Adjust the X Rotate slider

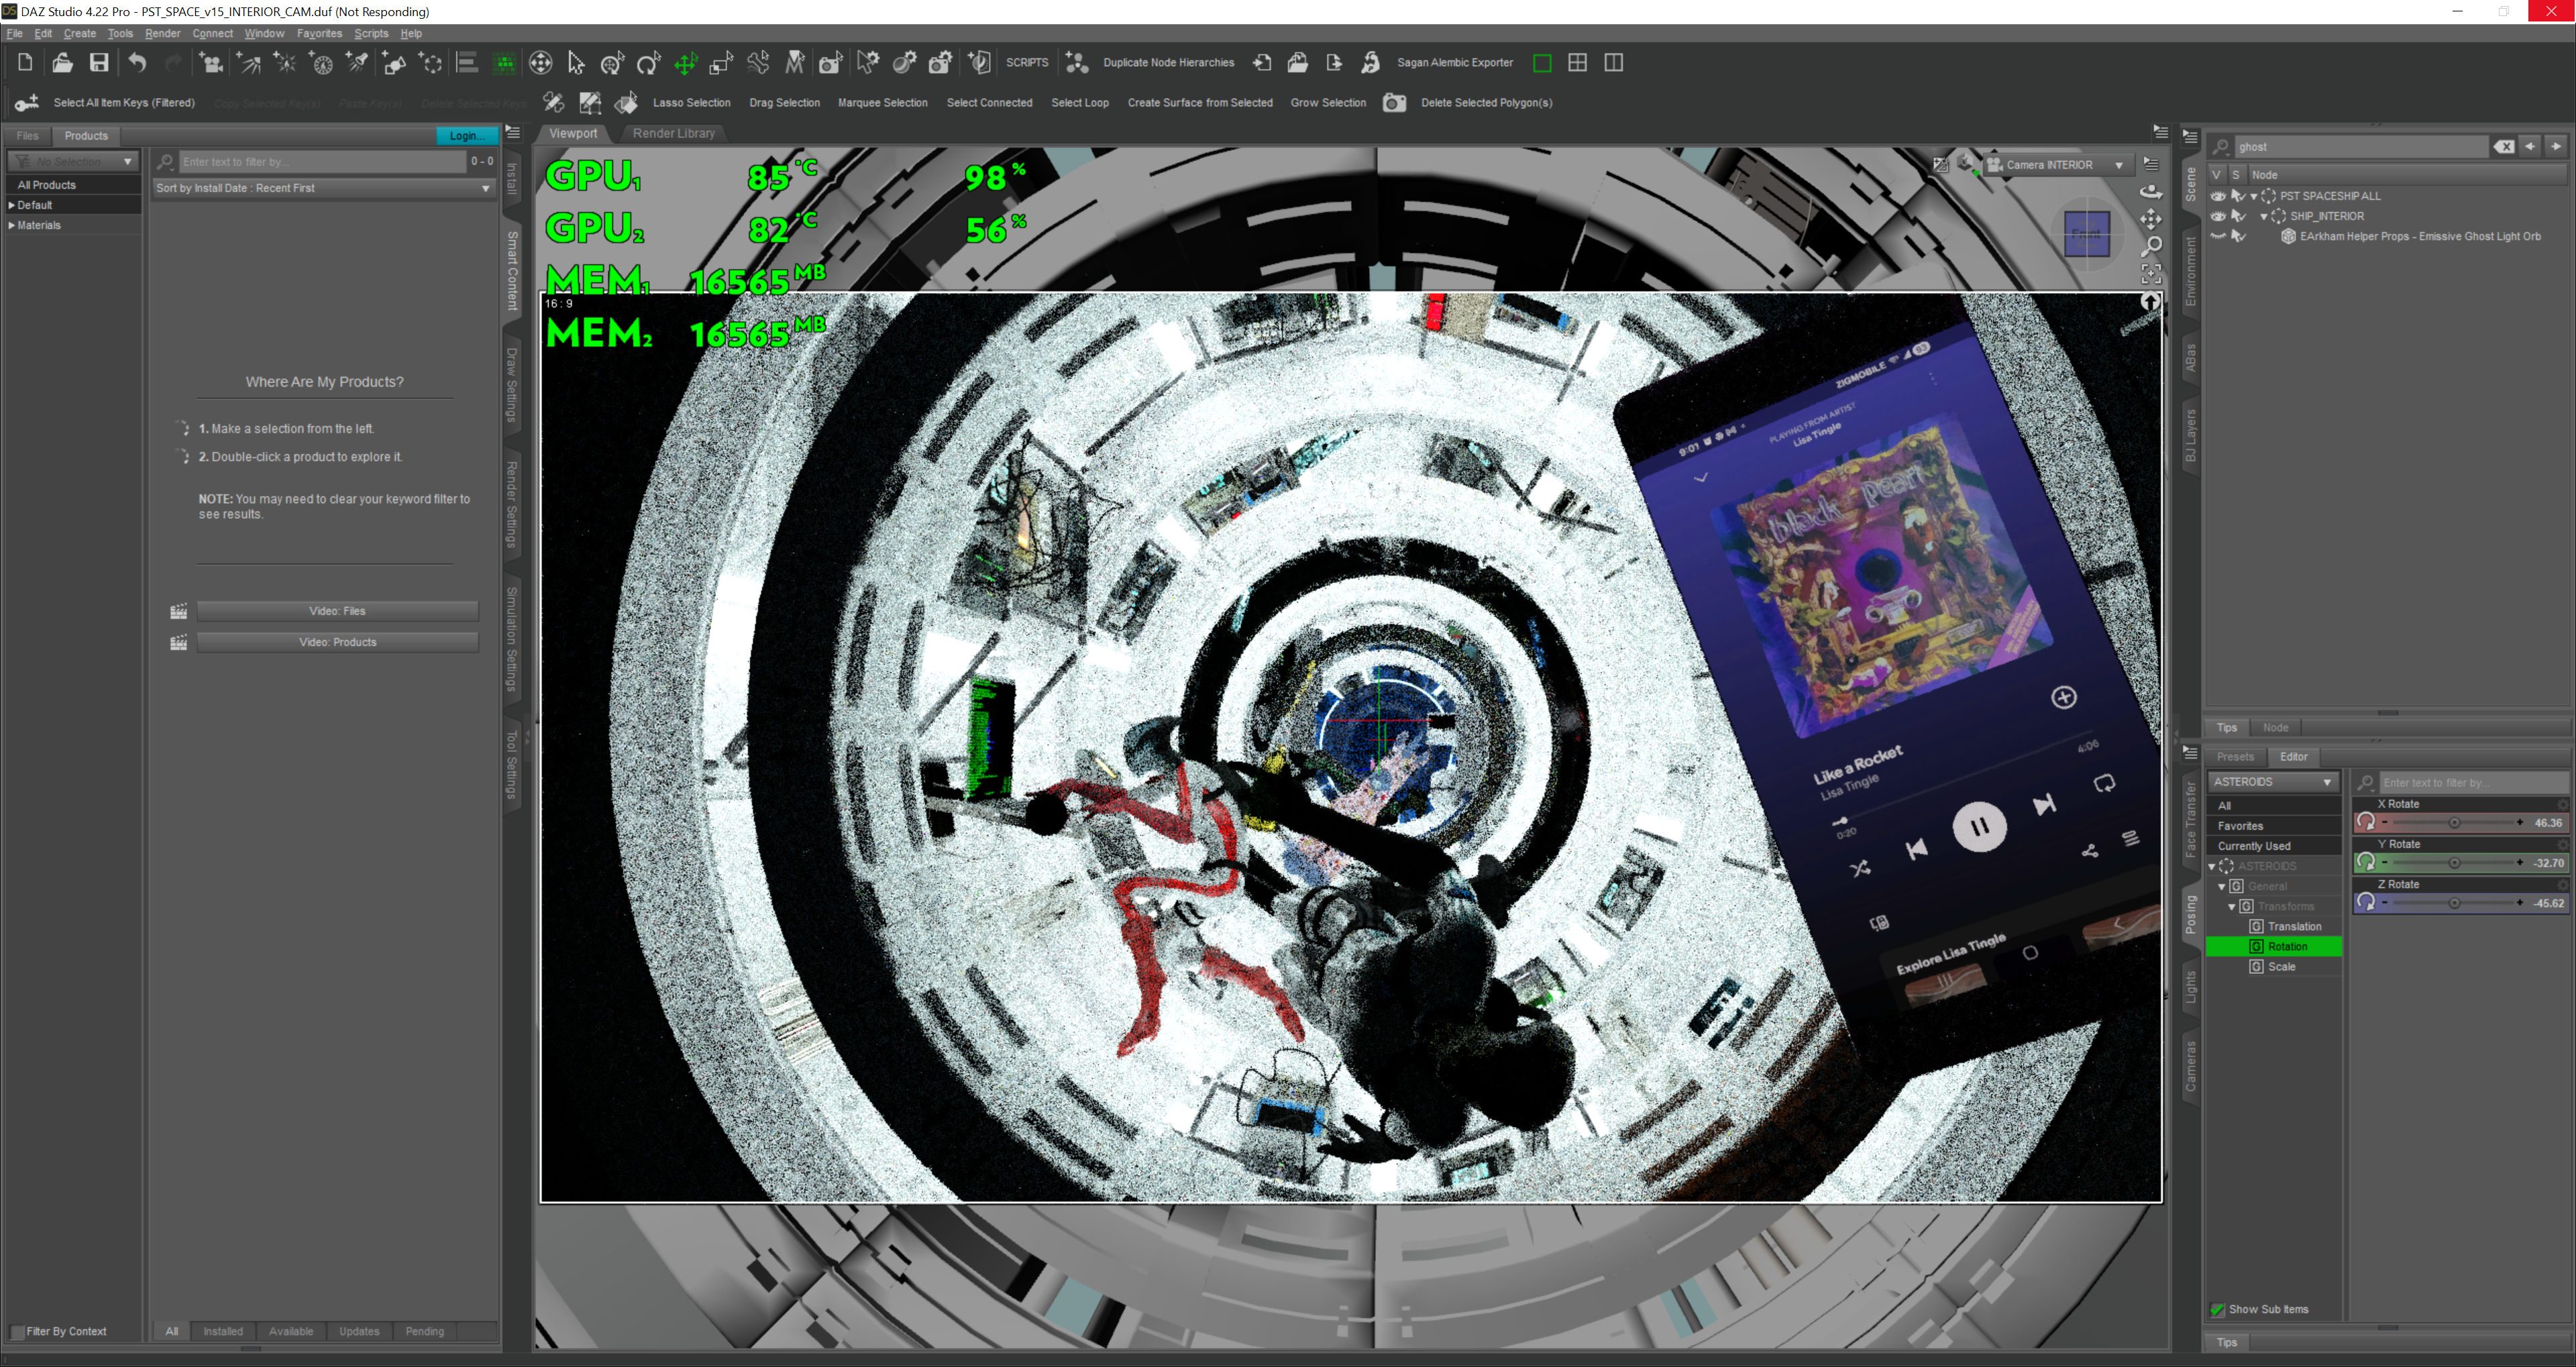(2453, 823)
